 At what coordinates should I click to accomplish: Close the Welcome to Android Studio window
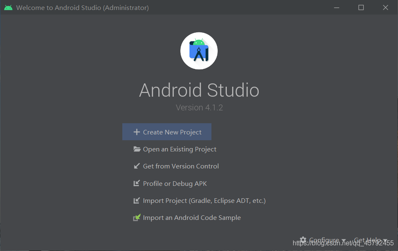(385, 7)
